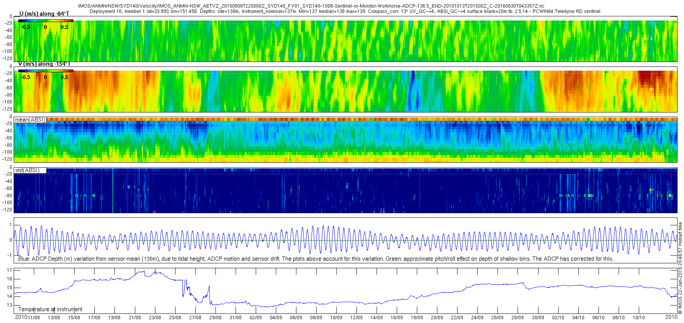The width and height of the screenshot is (684, 323).
Task: Click the '-0.5' label on the U colorbar
Action: tap(25, 27)
